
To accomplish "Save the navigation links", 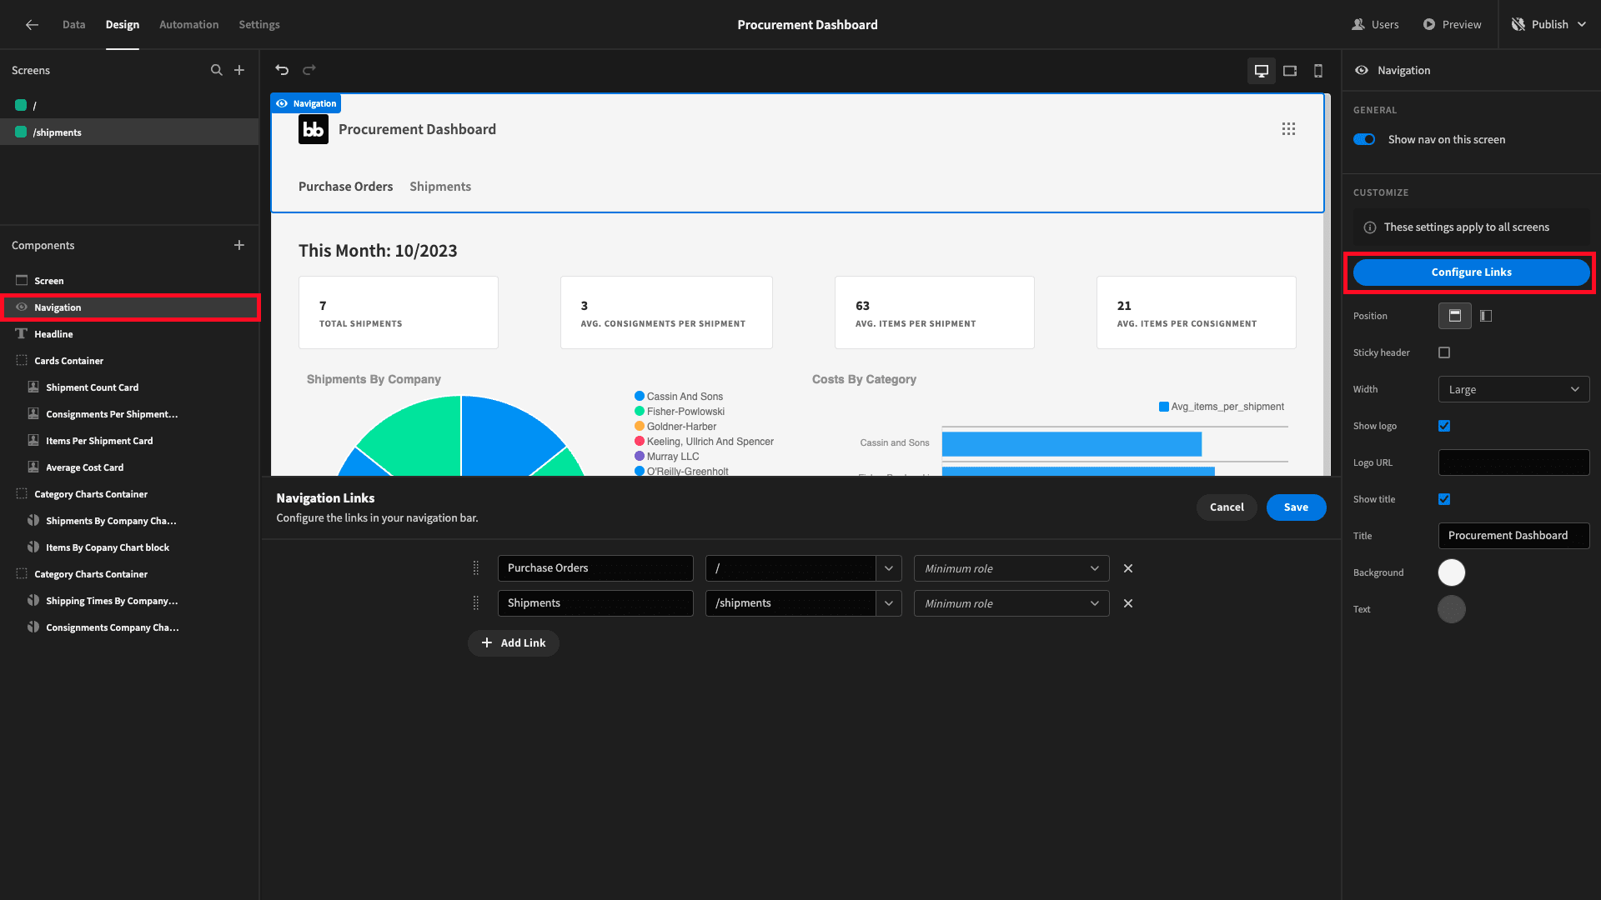I will (x=1296, y=507).
